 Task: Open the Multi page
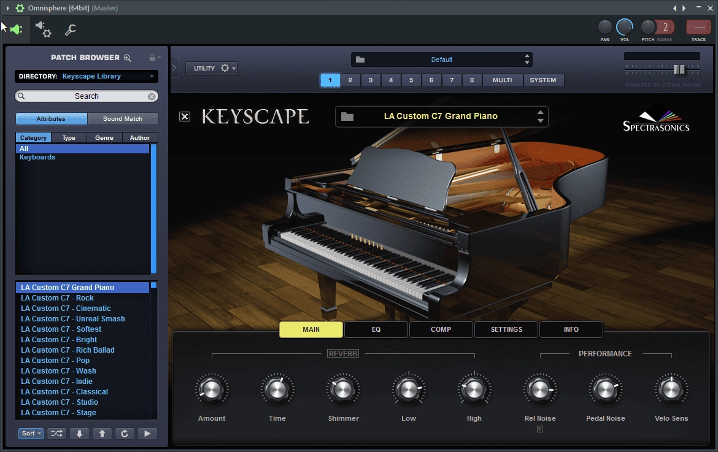coord(503,80)
